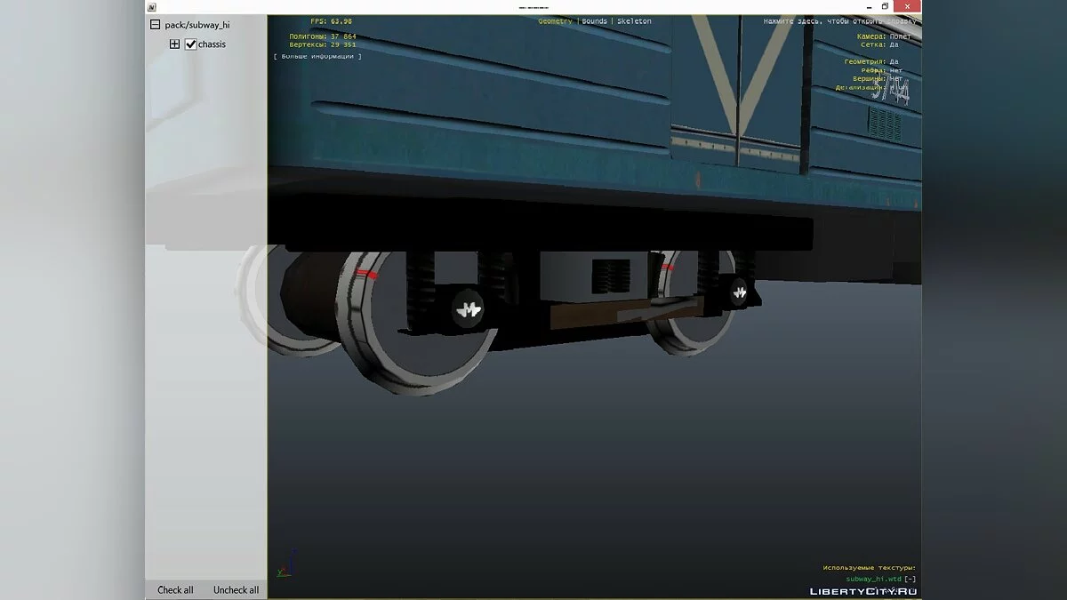Screen dimensions: 1067x600
Task: Click the XYZ axis gizmo in the viewport
Action: pyautogui.click(x=286, y=564)
